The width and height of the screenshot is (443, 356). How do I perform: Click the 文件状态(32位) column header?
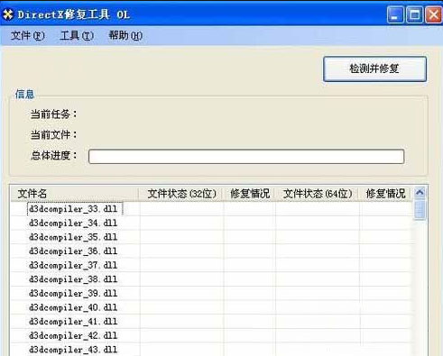181,194
